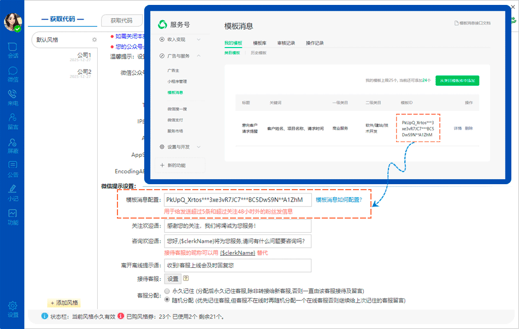Select the 永久记住 radio button
This screenshot has width=519, height=329.
point(168,291)
